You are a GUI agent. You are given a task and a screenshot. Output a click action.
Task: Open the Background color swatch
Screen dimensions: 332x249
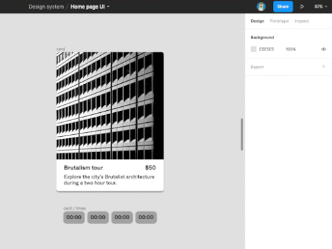(x=254, y=49)
